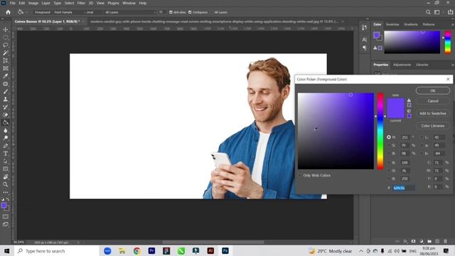Image resolution: width=455 pixels, height=256 pixels.
Task: Select the Brush tool
Action: 6,92
